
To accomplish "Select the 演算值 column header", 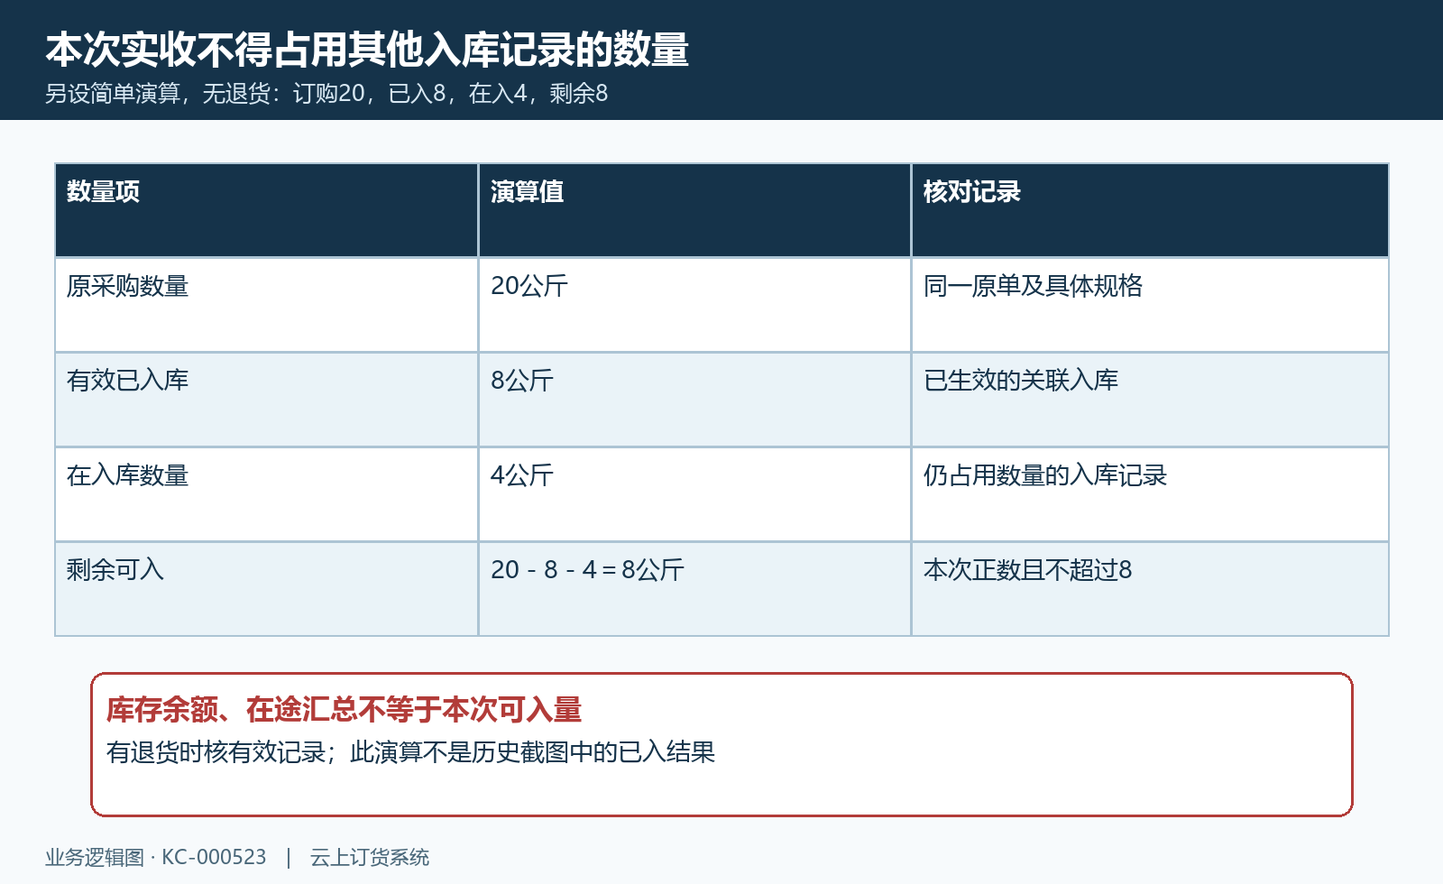I will (x=694, y=210).
